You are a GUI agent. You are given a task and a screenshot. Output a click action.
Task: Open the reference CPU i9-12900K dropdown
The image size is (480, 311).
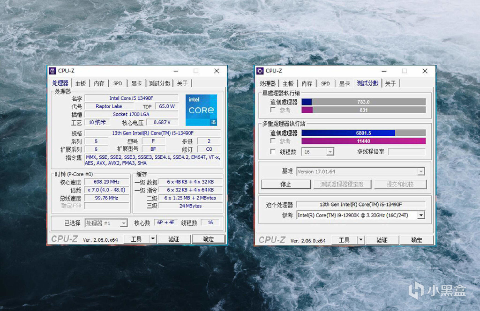coord(422,215)
